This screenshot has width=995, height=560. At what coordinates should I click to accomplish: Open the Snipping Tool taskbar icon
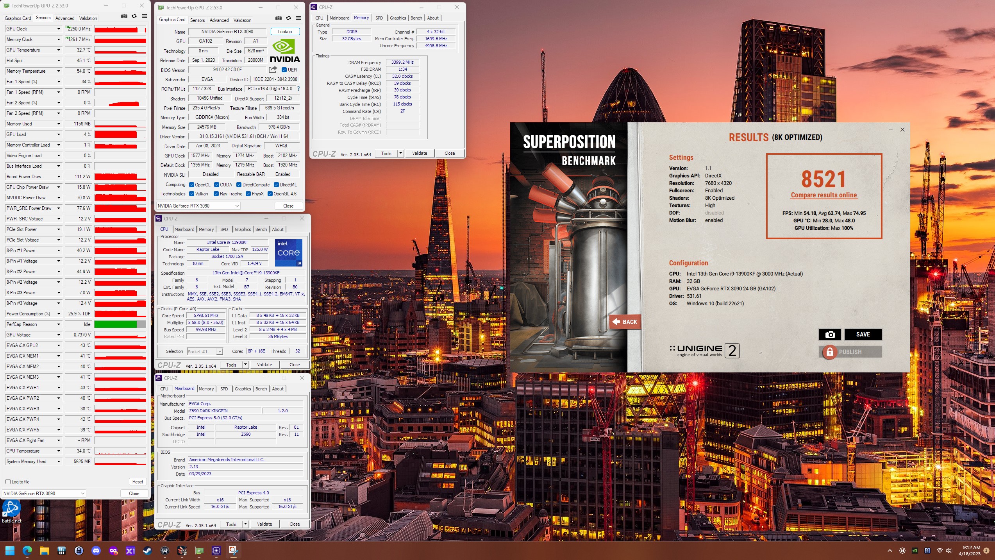[x=234, y=551]
